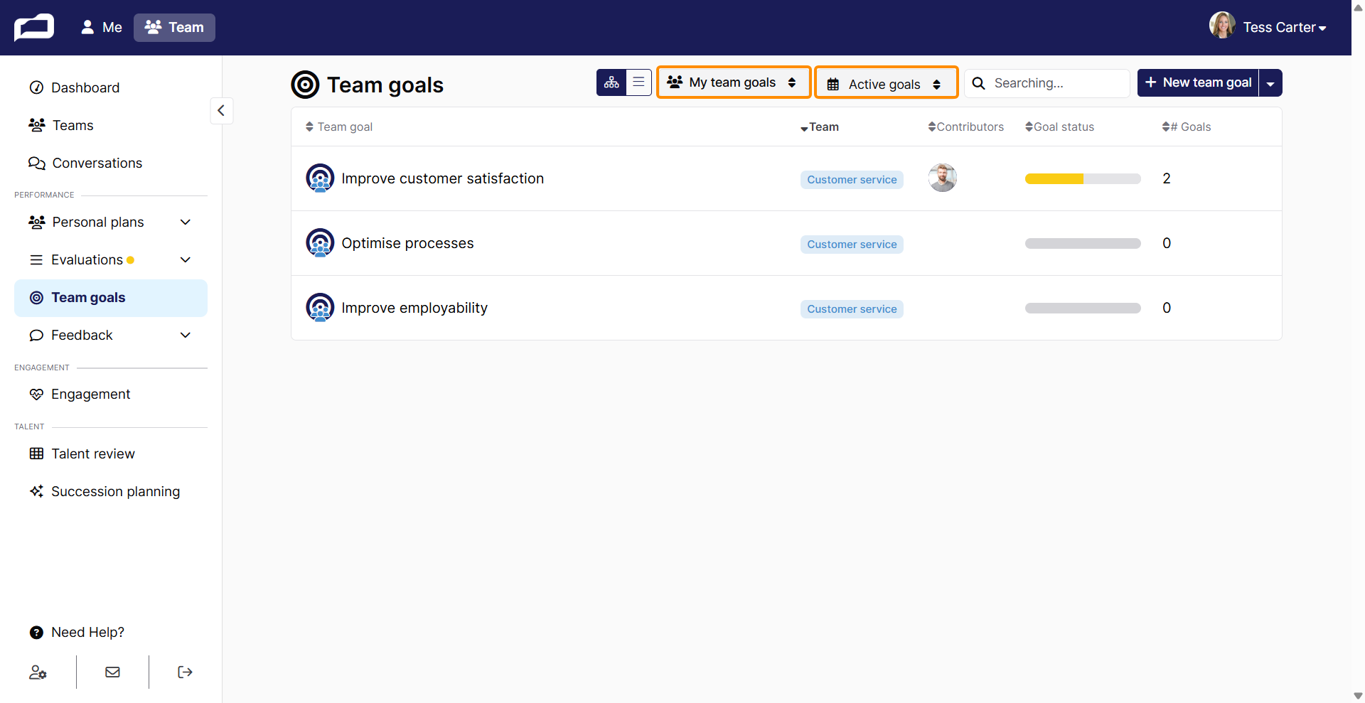This screenshot has height=703, width=1365.
Task: Click the Need Help question mark icon
Action: 36,632
